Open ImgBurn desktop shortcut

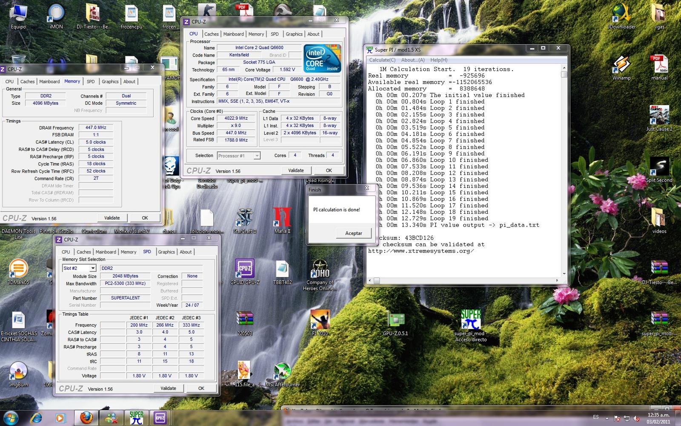point(18,374)
